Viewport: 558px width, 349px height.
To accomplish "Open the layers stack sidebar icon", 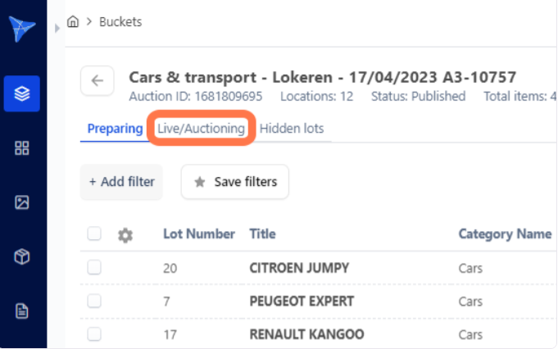I will click(x=22, y=93).
